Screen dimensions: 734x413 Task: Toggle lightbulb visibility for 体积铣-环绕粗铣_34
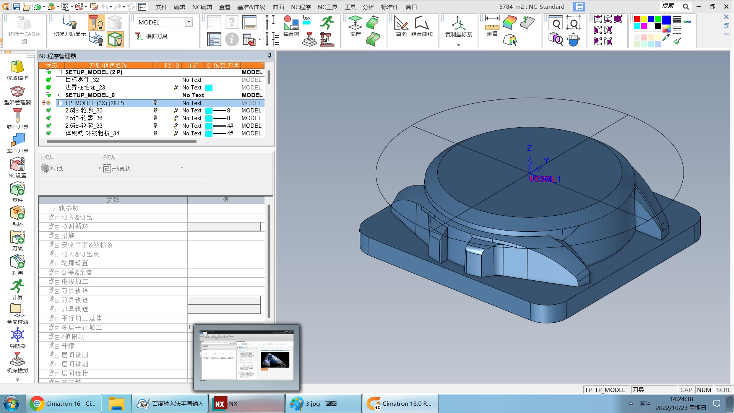click(155, 133)
